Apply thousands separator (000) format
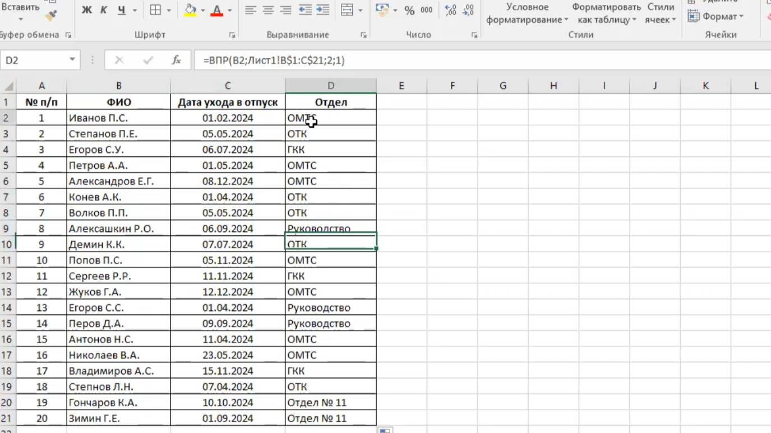 [427, 10]
